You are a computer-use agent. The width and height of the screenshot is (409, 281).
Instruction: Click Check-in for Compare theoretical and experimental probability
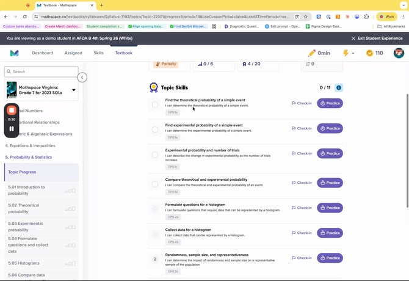pyautogui.click(x=302, y=183)
